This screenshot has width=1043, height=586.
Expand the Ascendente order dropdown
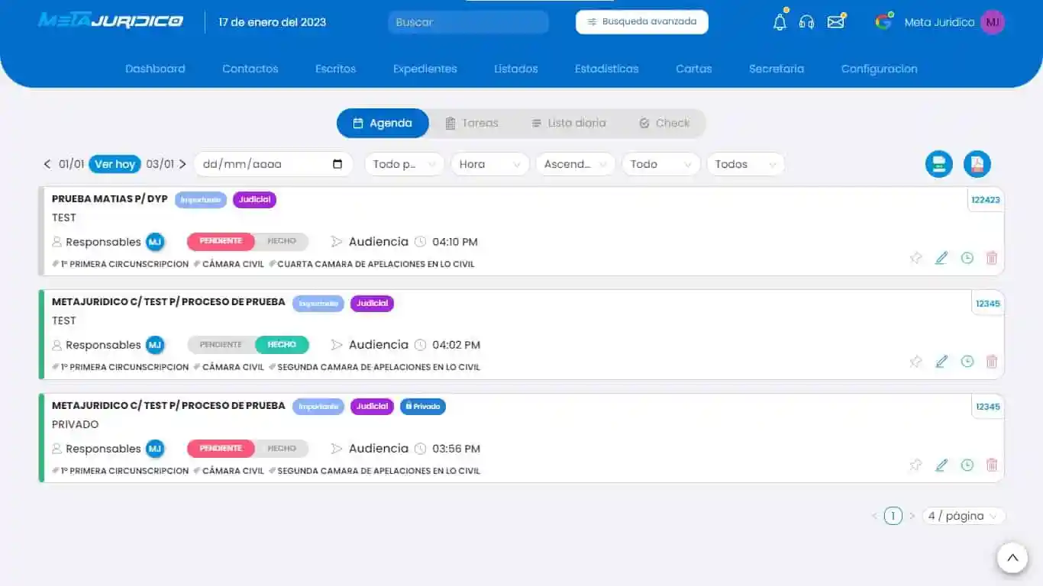click(575, 163)
